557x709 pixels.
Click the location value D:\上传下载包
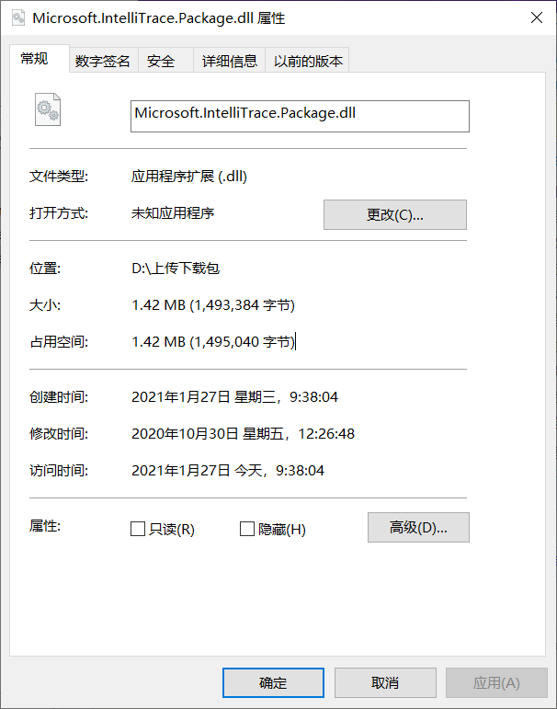point(176,269)
